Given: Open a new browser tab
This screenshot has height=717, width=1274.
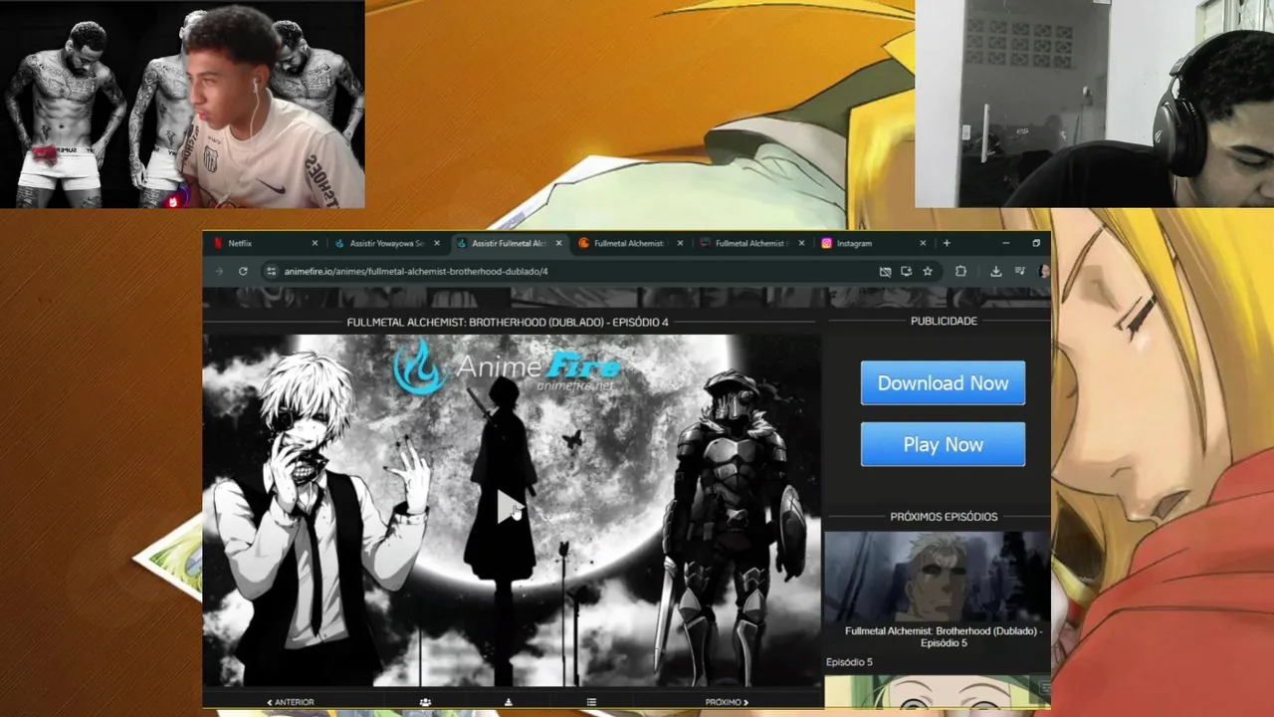Looking at the screenshot, I should (x=947, y=243).
